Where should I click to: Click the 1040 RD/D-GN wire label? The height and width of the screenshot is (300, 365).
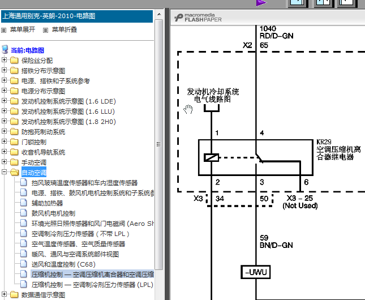(276, 32)
